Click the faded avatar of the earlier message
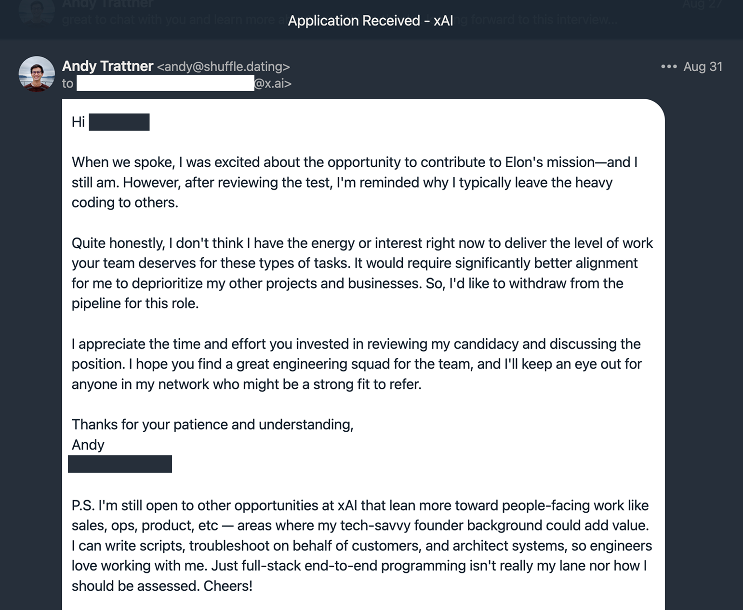743x610 pixels. 37,11
